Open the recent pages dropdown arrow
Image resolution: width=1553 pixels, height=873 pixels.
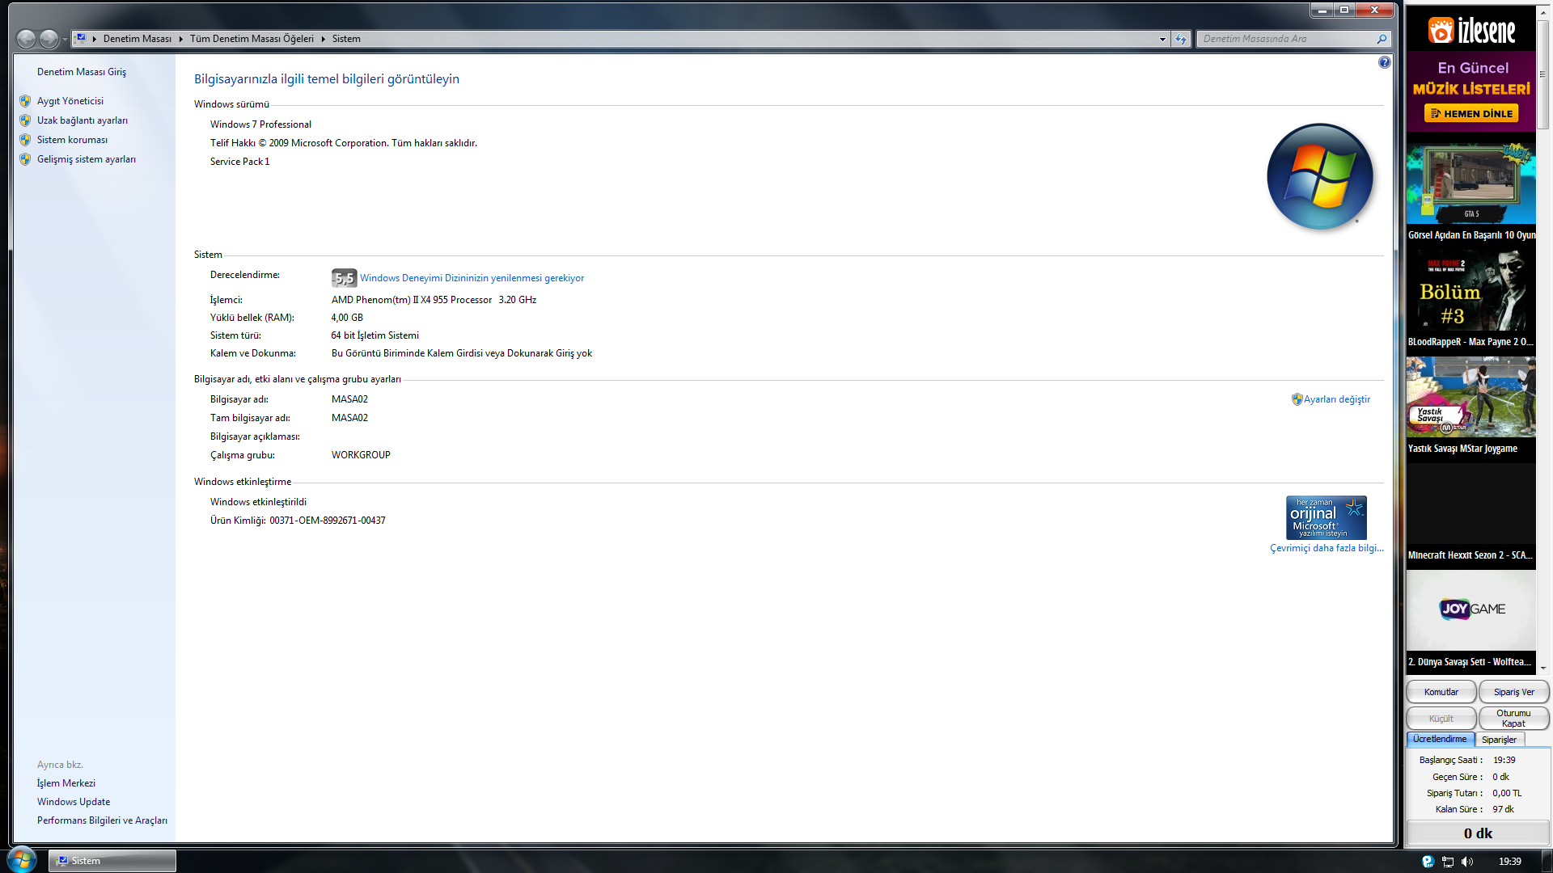[66, 39]
